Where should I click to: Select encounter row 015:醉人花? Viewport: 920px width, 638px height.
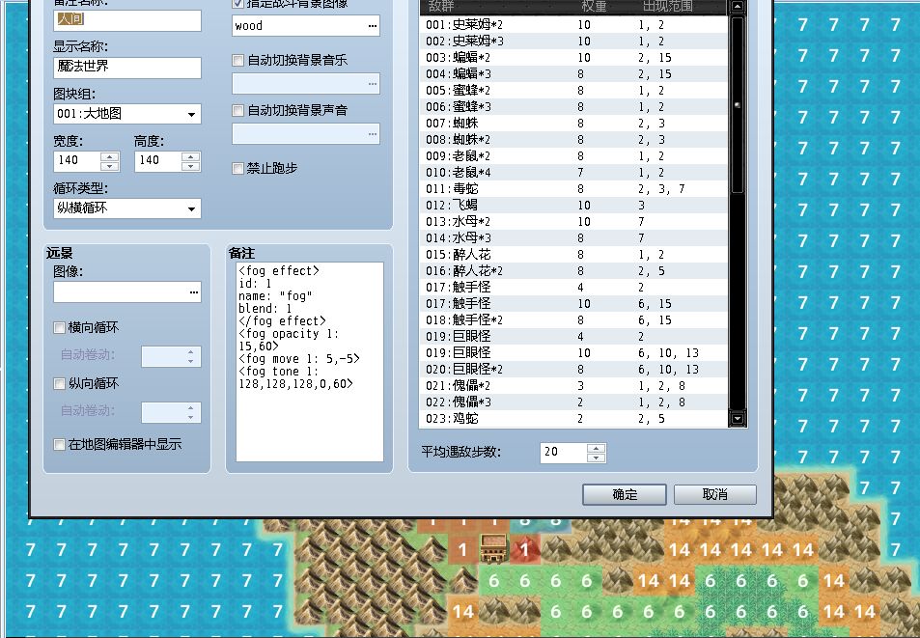coord(574,255)
